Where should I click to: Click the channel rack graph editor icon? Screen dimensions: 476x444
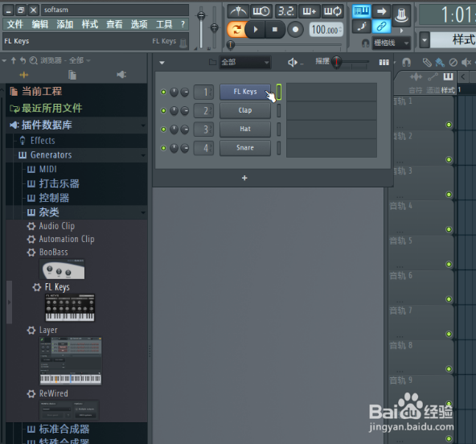pyautogui.click(x=384, y=63)
